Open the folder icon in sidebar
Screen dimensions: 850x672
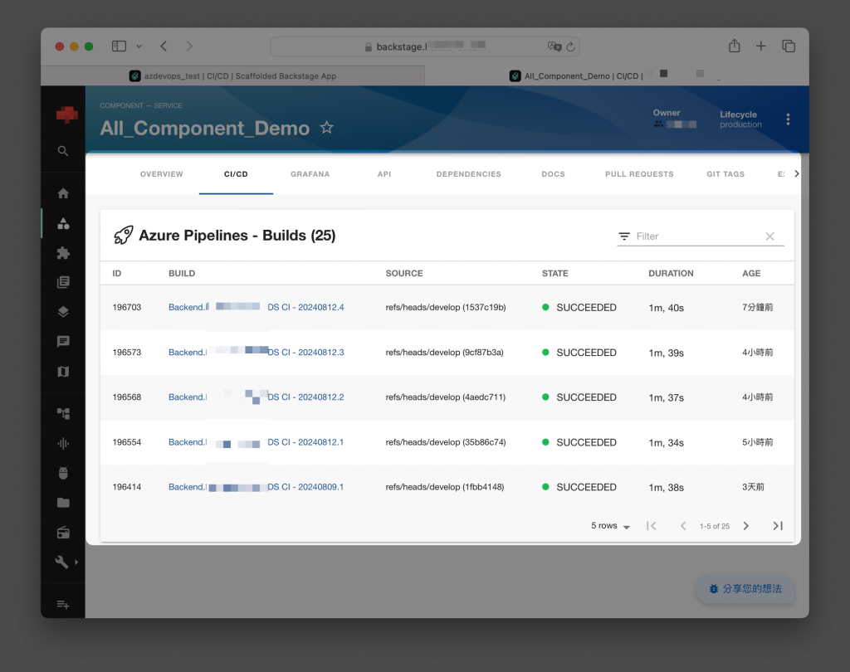pos(63,503)
